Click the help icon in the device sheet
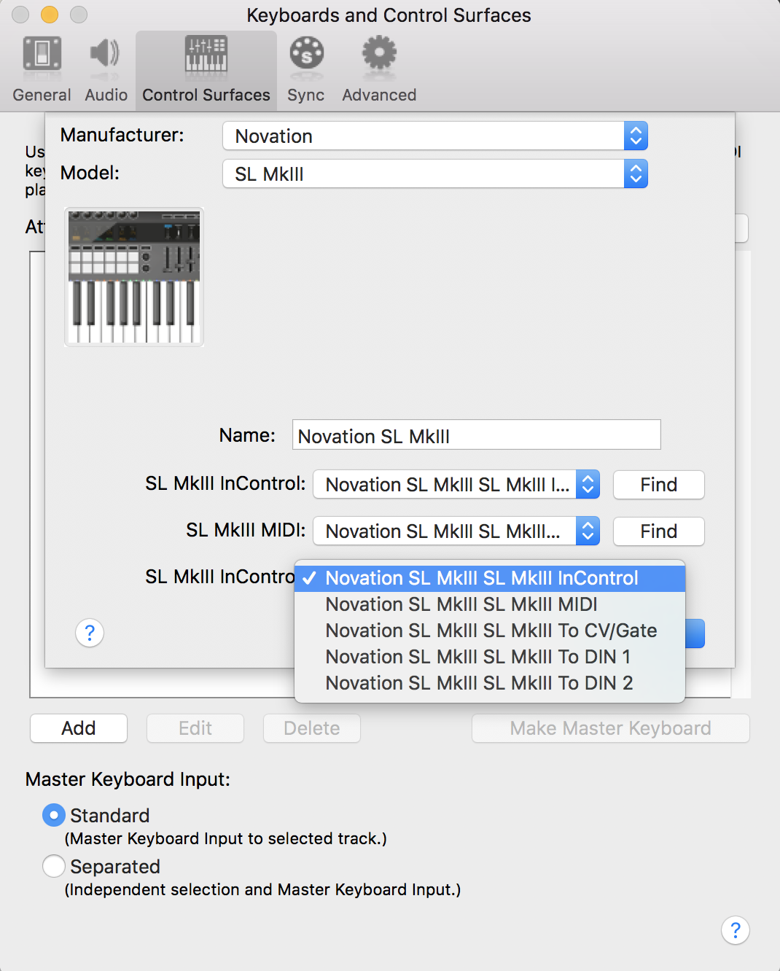The height and width of the screenshot is (971, 780). [x=90, y=633]
